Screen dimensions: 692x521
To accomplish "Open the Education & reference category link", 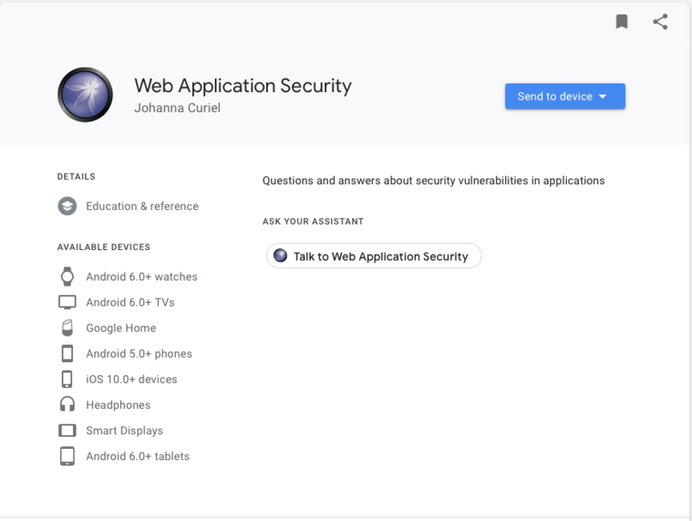I will (x=142, y=207).
